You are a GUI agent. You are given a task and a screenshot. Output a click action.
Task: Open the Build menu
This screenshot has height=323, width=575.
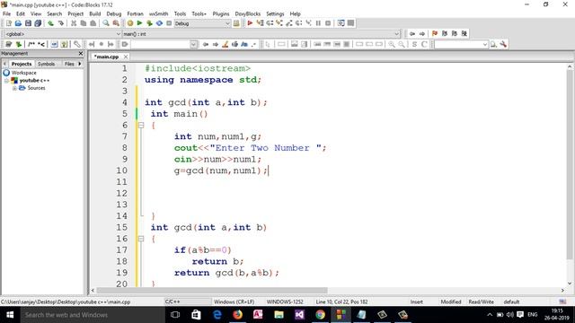[95, 13]
